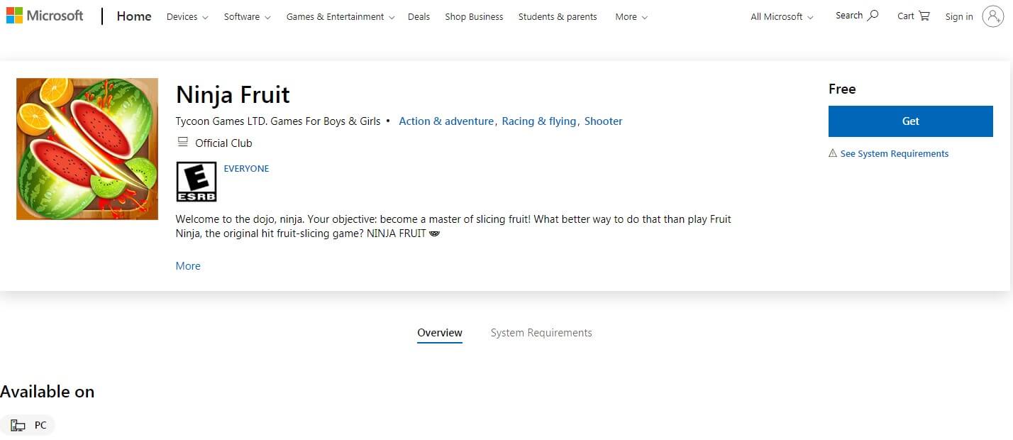Expand the More navigation menu

point(631,16)
